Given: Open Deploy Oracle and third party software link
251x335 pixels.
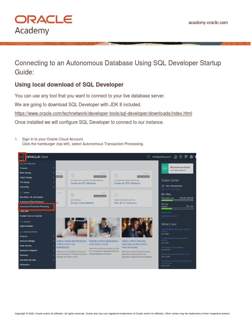Looking at the screenshot, I should click(x=72, y=244).
